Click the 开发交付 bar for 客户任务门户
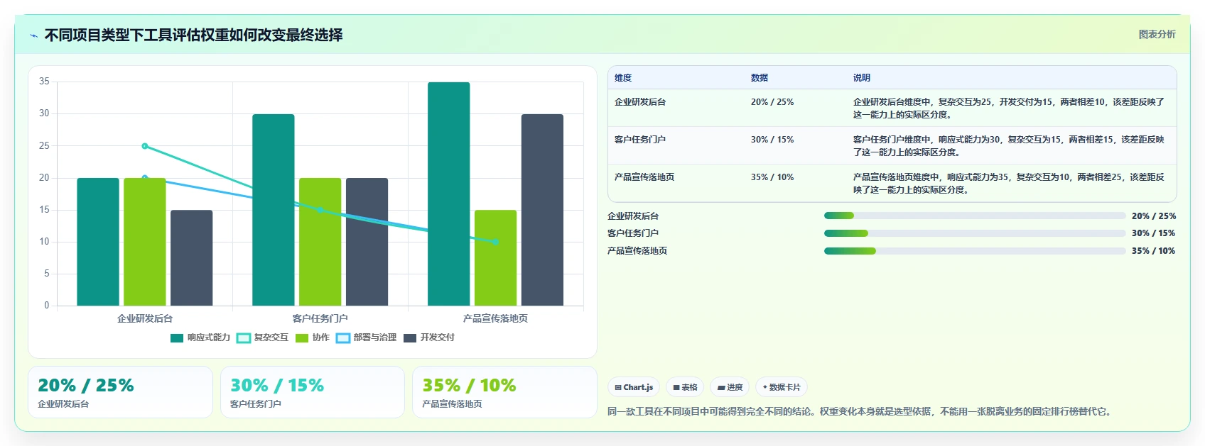This screenshot has width=1205, height=446. click(x=367, y=242)
